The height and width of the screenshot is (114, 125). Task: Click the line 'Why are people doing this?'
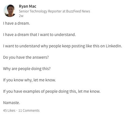27,69
